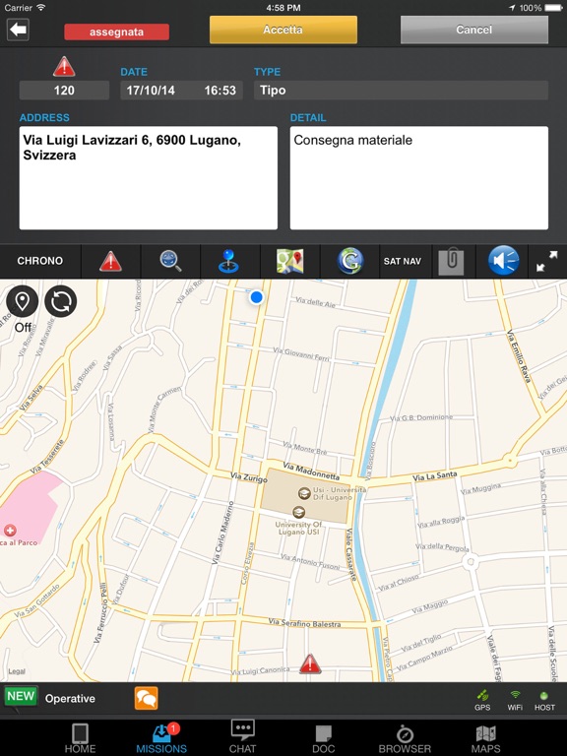Screen dimensions: 567x756
Task: Tap the Via La Santa street label
Action: 434,475
